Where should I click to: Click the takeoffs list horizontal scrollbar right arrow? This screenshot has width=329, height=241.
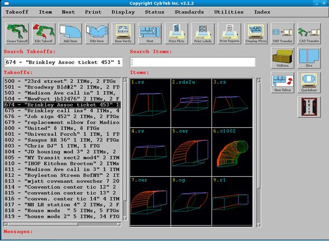click(119, 224)
